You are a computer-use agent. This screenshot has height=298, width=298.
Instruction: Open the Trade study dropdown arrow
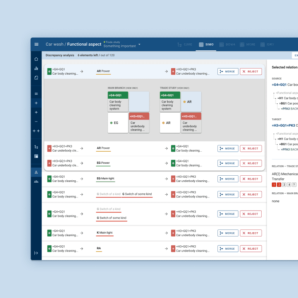[x=139, y=44]
